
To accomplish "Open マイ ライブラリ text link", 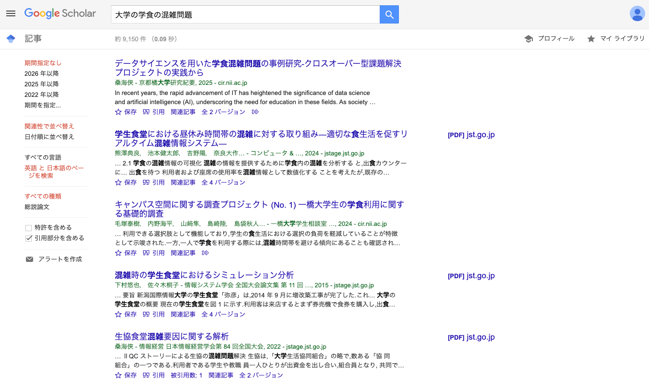I will click(x=623, y=39).
